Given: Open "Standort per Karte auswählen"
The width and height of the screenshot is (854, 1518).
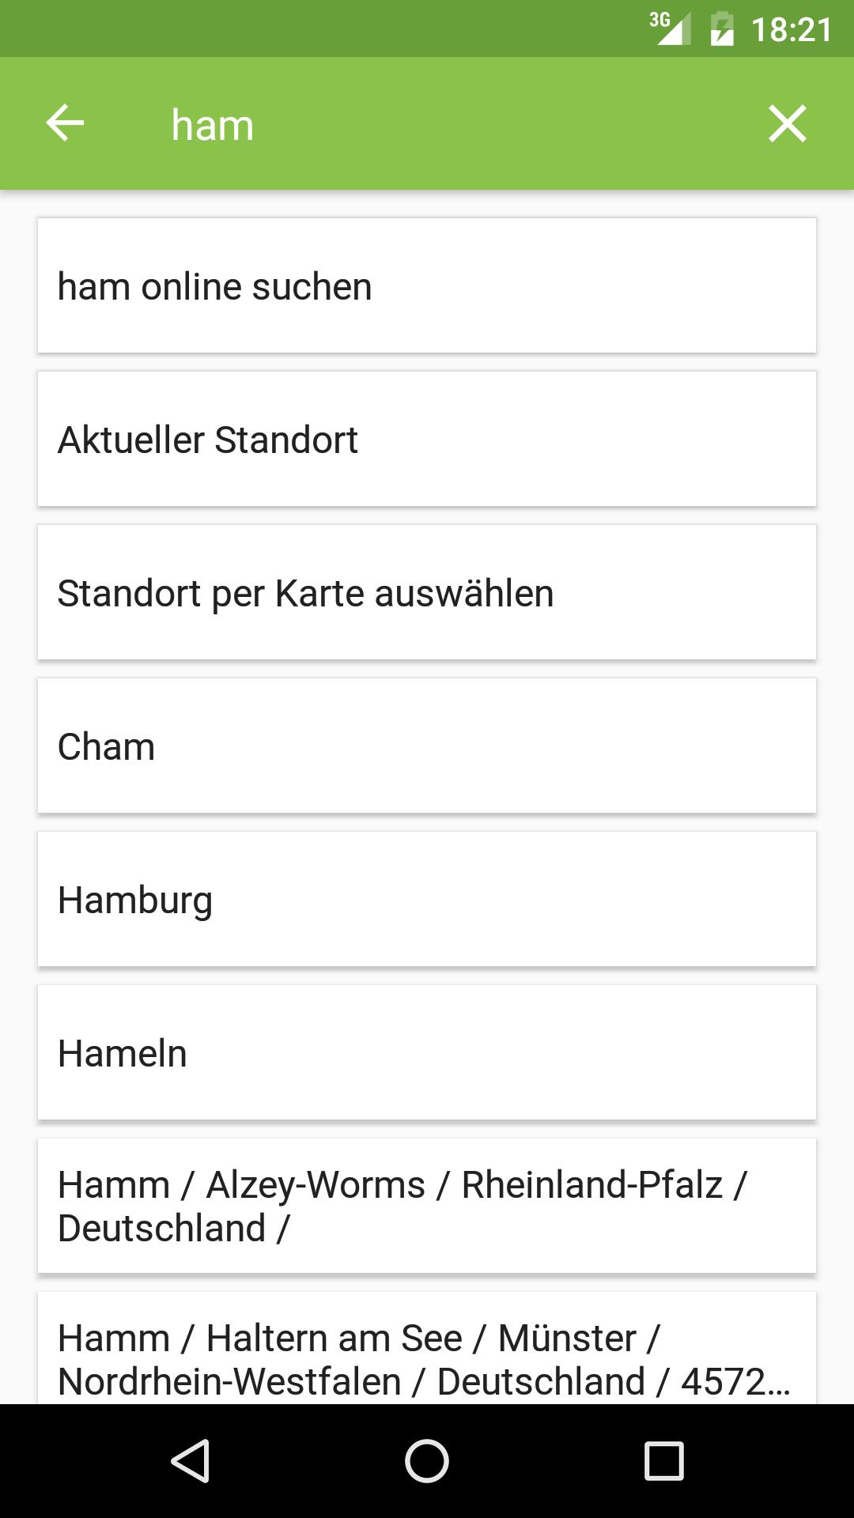Looking at the screenshot, I should click(x=427, y=593).
